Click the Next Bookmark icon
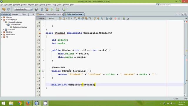 click(x=98, y=19)
